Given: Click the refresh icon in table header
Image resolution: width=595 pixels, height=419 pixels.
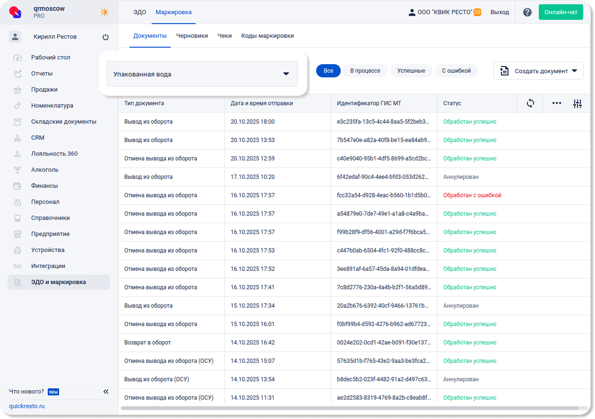Looking at the screenshot, I should point(530,103).
